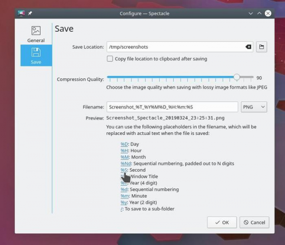
Task: Click the pin icon in title bar
Action: [x=30, y=13]
